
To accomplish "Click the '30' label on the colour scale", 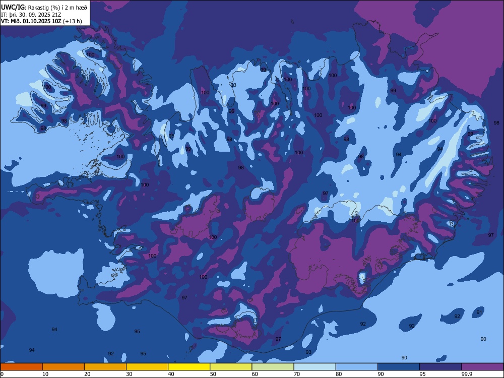I will coord(129,374).
